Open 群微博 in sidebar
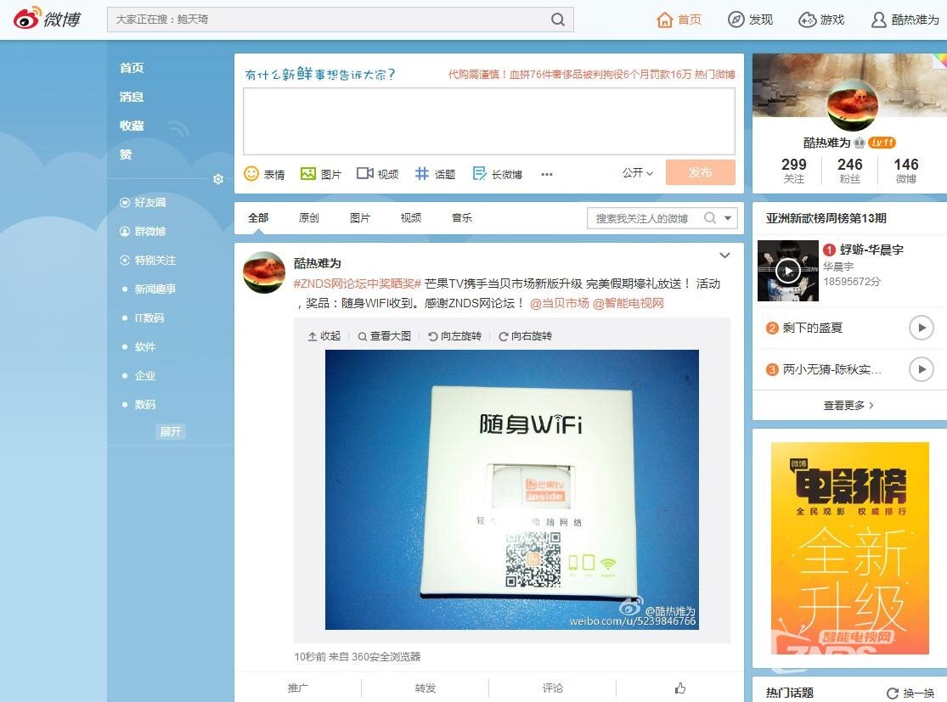The image size is (947, 702). point(144,231)
